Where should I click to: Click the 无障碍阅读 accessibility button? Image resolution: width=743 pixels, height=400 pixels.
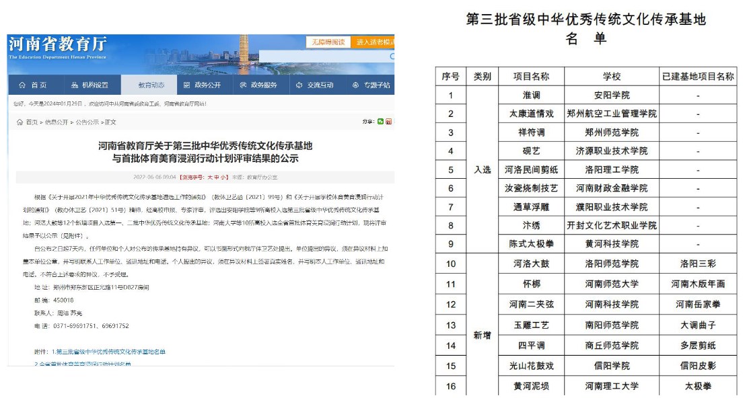(328, 42)
